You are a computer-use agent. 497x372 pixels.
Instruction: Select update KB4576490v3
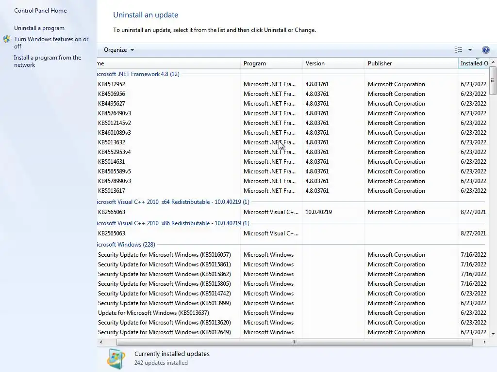pyautogui.click(x=293, y=113)
